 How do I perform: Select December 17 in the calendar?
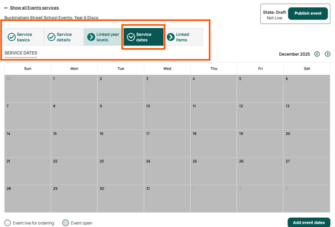click(x=167, y=144)
